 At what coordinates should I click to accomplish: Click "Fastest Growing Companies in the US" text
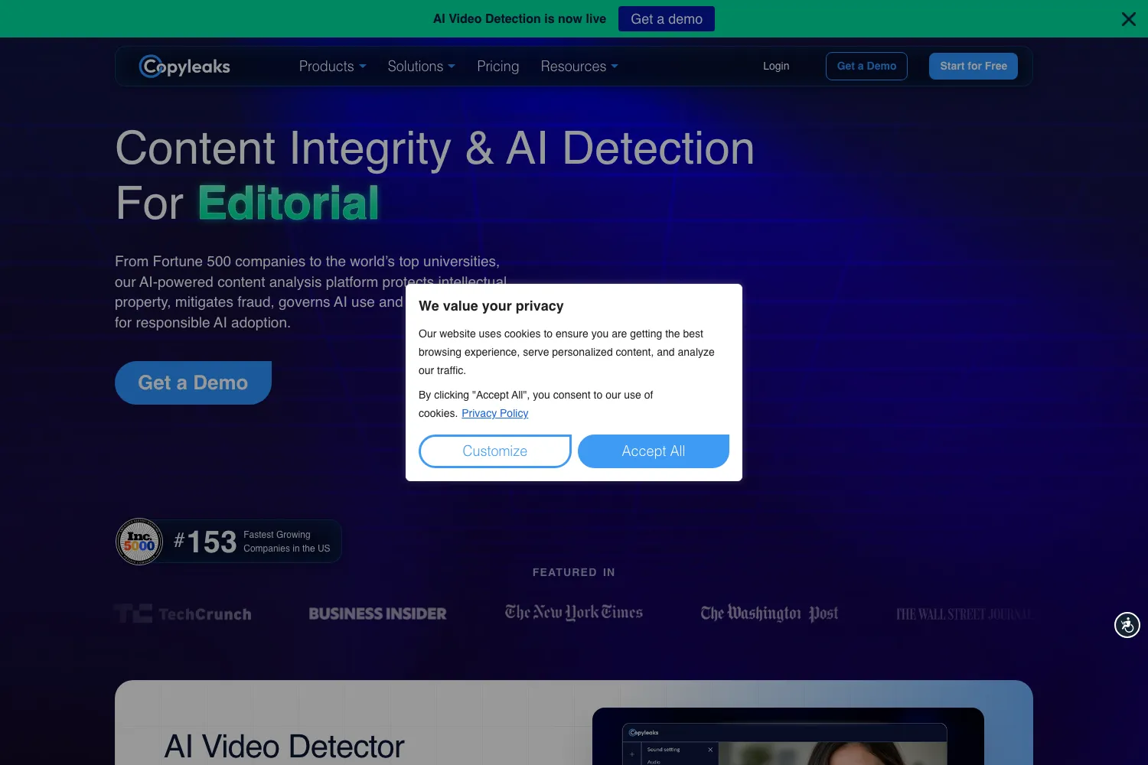pos(287,542)
